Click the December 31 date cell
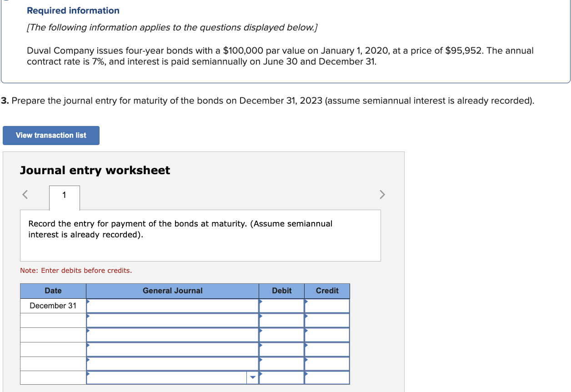Image resolution: width=571 pixels, height=392 pixels. click(53, 306)
